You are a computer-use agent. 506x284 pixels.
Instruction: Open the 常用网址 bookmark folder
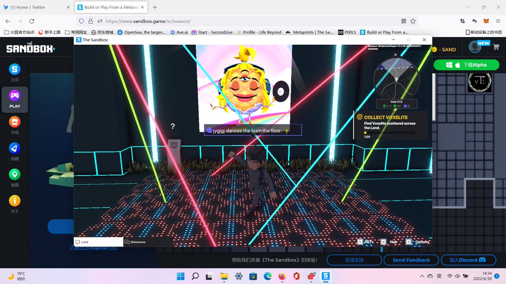[75, 32]
